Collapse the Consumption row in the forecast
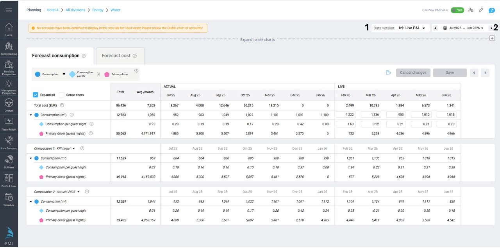This screenshot has width=500, height=248. [x=31, y=115]
